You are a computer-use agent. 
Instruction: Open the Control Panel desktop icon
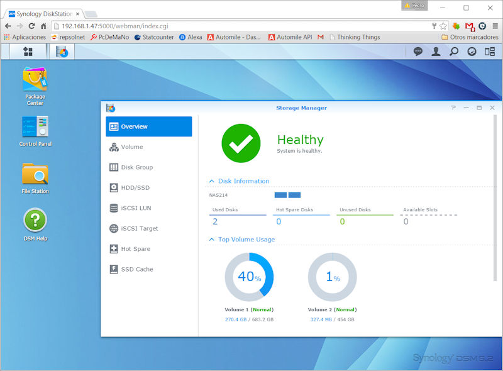[35, 131]
